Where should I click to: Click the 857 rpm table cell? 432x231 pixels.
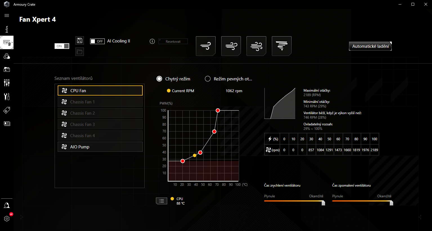click(x=311, y=150)
